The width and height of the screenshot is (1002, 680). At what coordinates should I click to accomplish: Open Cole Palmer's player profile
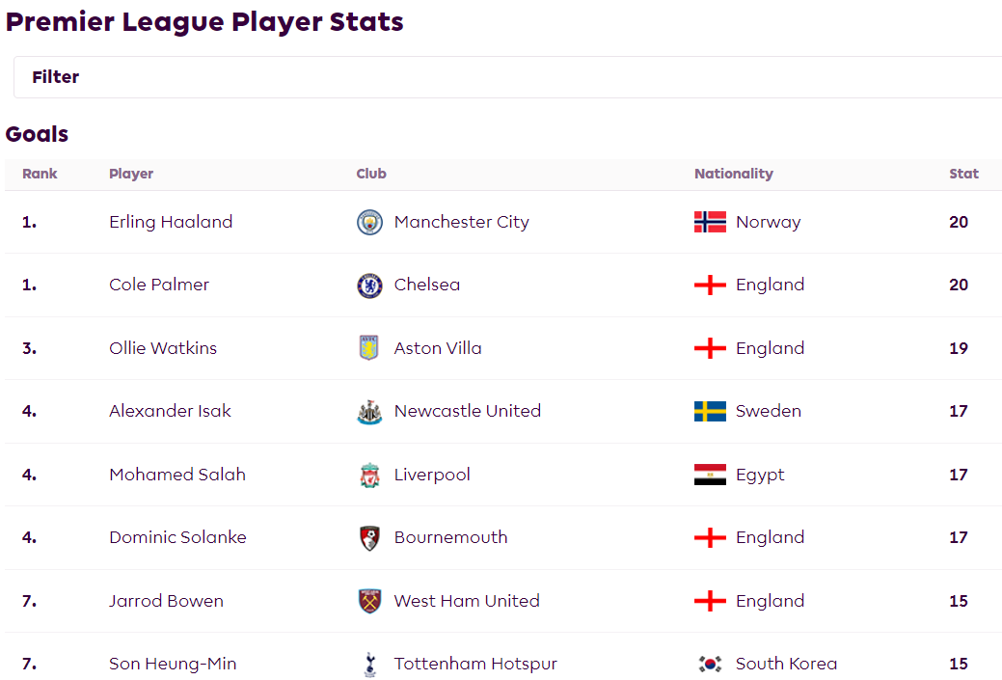coord(159,285)
